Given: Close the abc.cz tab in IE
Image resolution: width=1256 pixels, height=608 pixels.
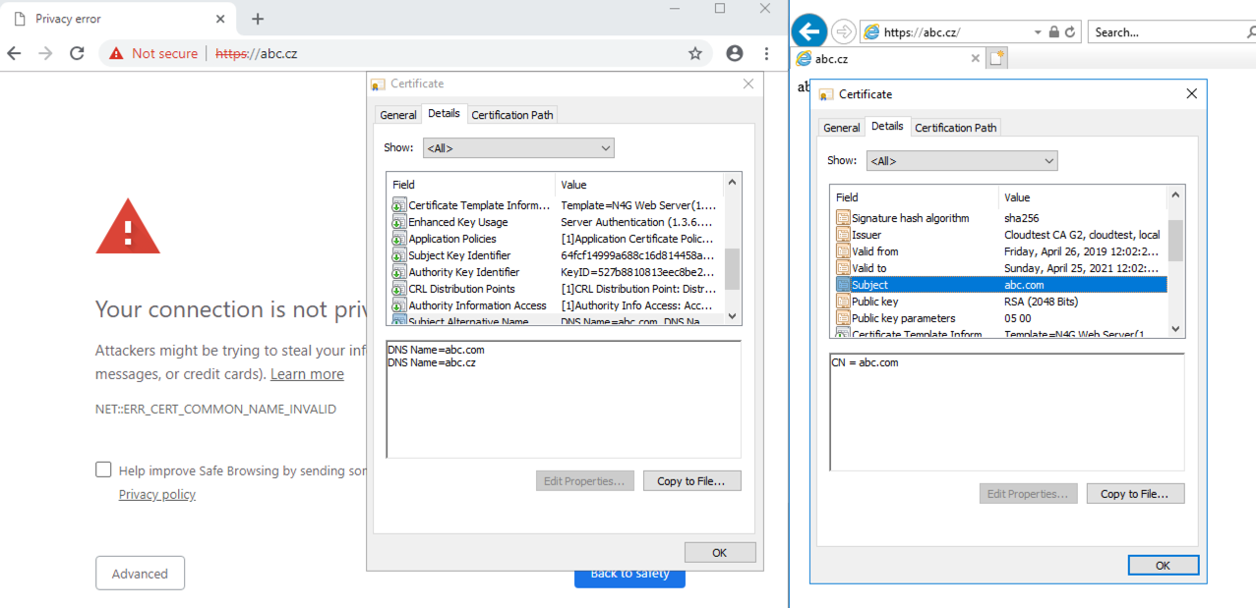Looking at the screenshot, I should point(976,58).
